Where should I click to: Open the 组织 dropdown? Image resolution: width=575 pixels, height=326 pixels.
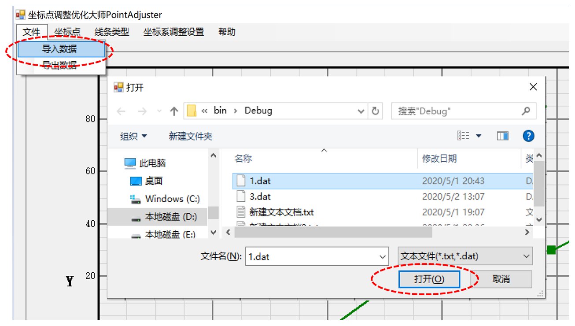pyautogui.click(x=133, y=137)
